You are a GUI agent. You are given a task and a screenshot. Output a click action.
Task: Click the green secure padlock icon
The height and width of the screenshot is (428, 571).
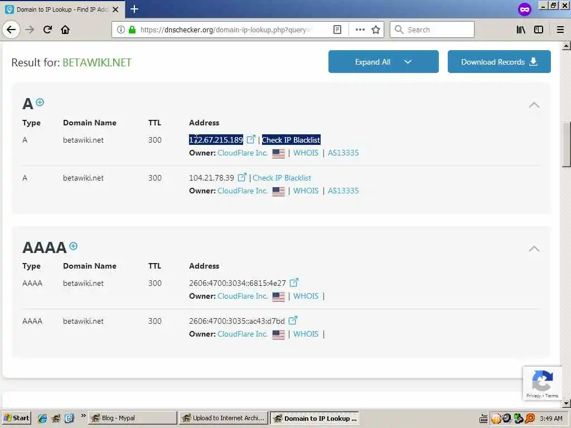coord(132,30)
